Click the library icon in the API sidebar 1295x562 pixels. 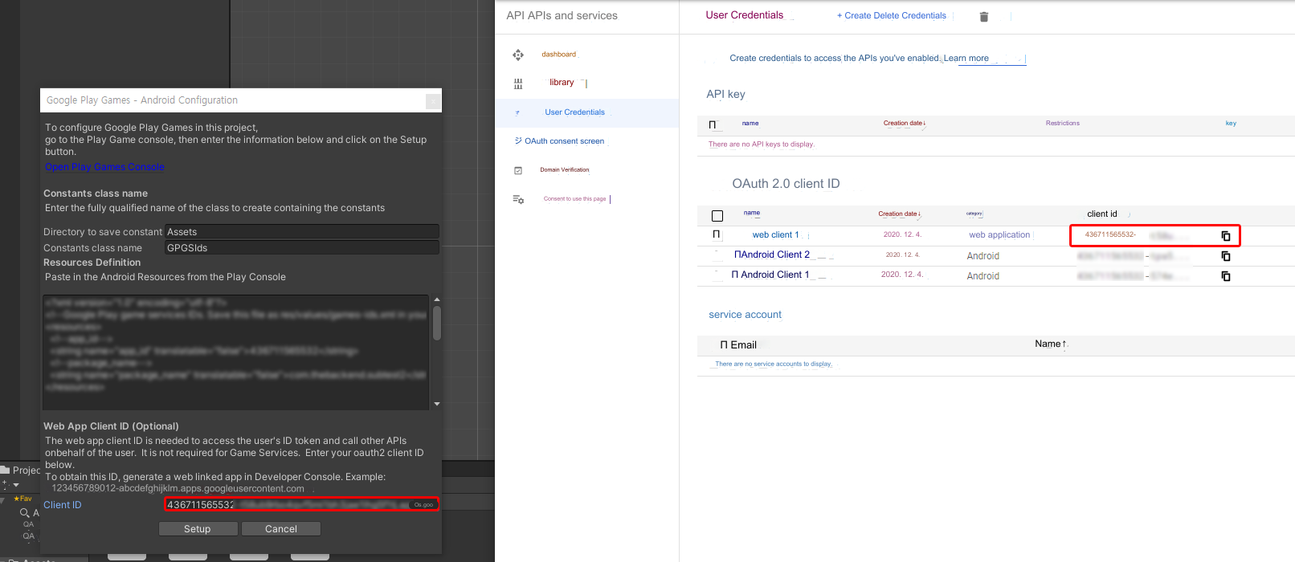[518, 83]
